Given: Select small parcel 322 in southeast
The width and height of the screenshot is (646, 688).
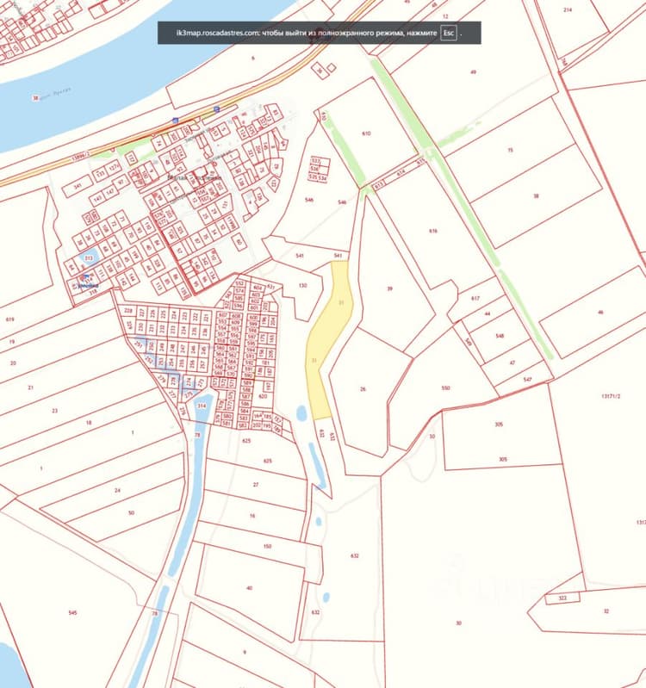Looking at the screenshot, I should click(x=562, y=598).
